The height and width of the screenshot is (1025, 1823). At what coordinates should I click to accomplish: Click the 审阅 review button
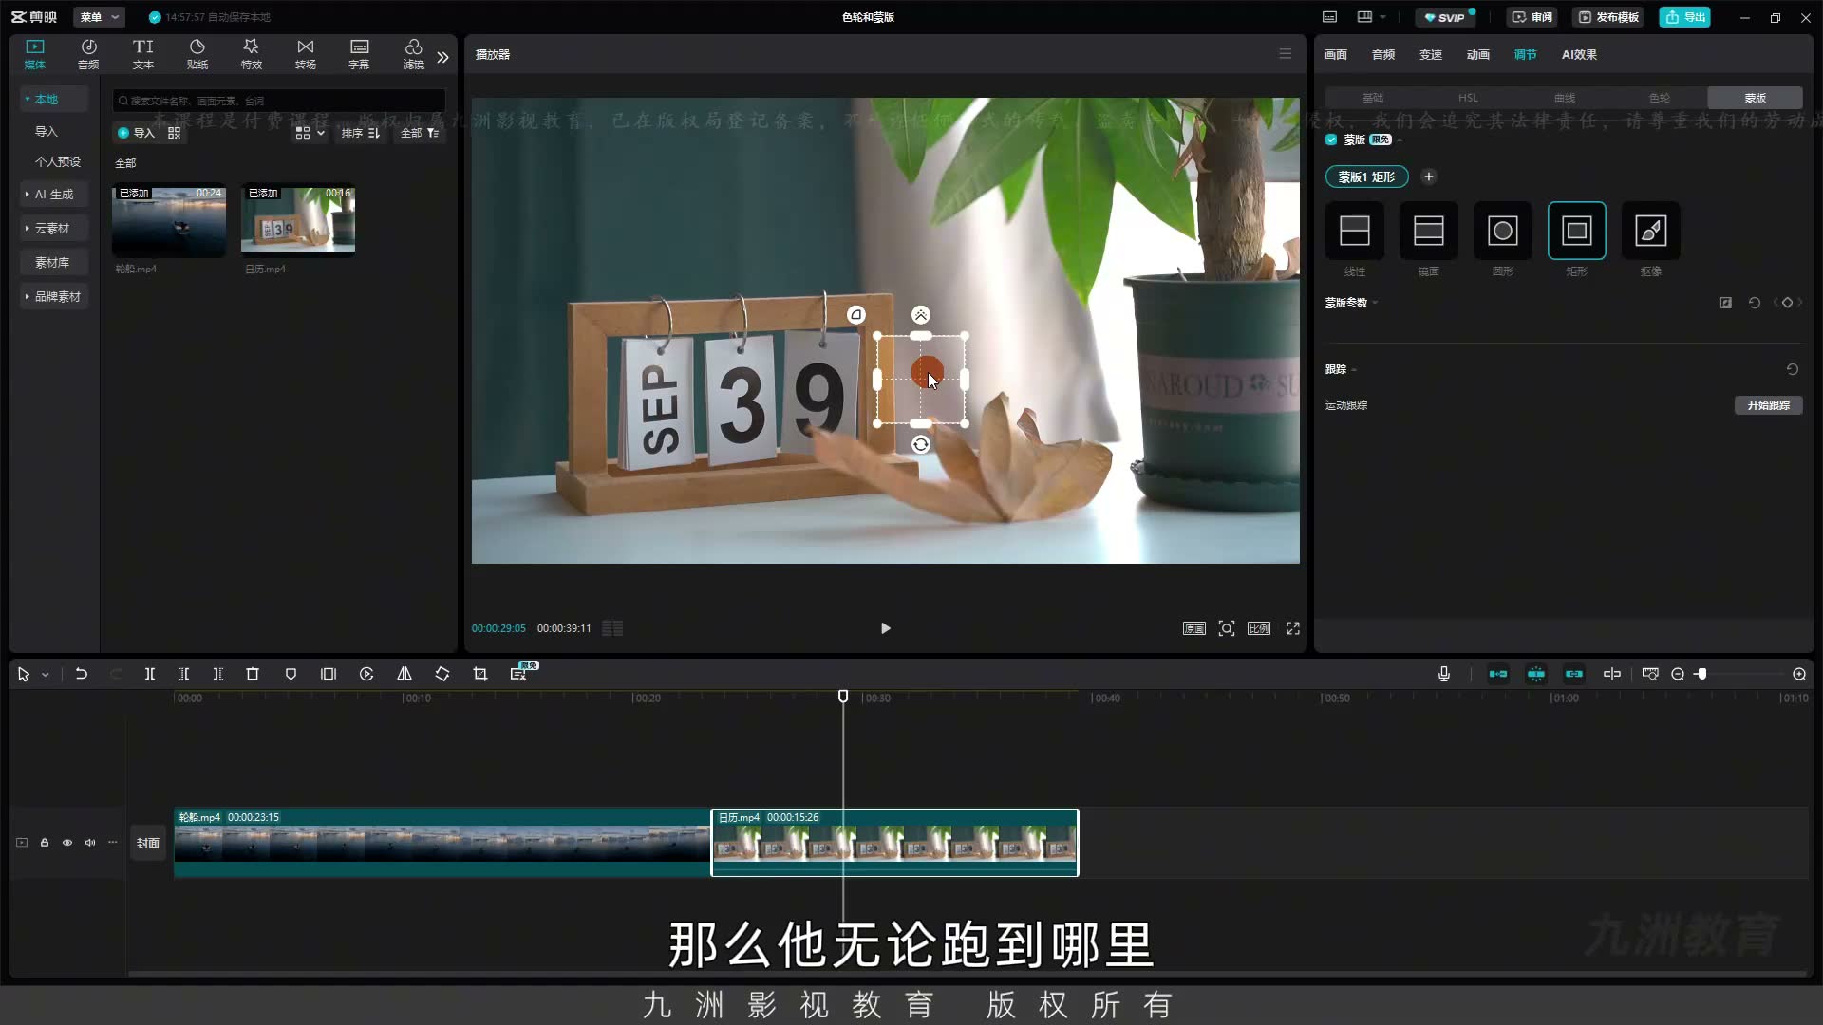tap(1532, 17)
